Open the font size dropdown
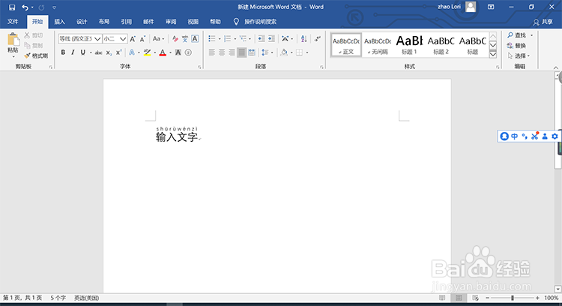The image size is (562, 306). tap(123, 39)
